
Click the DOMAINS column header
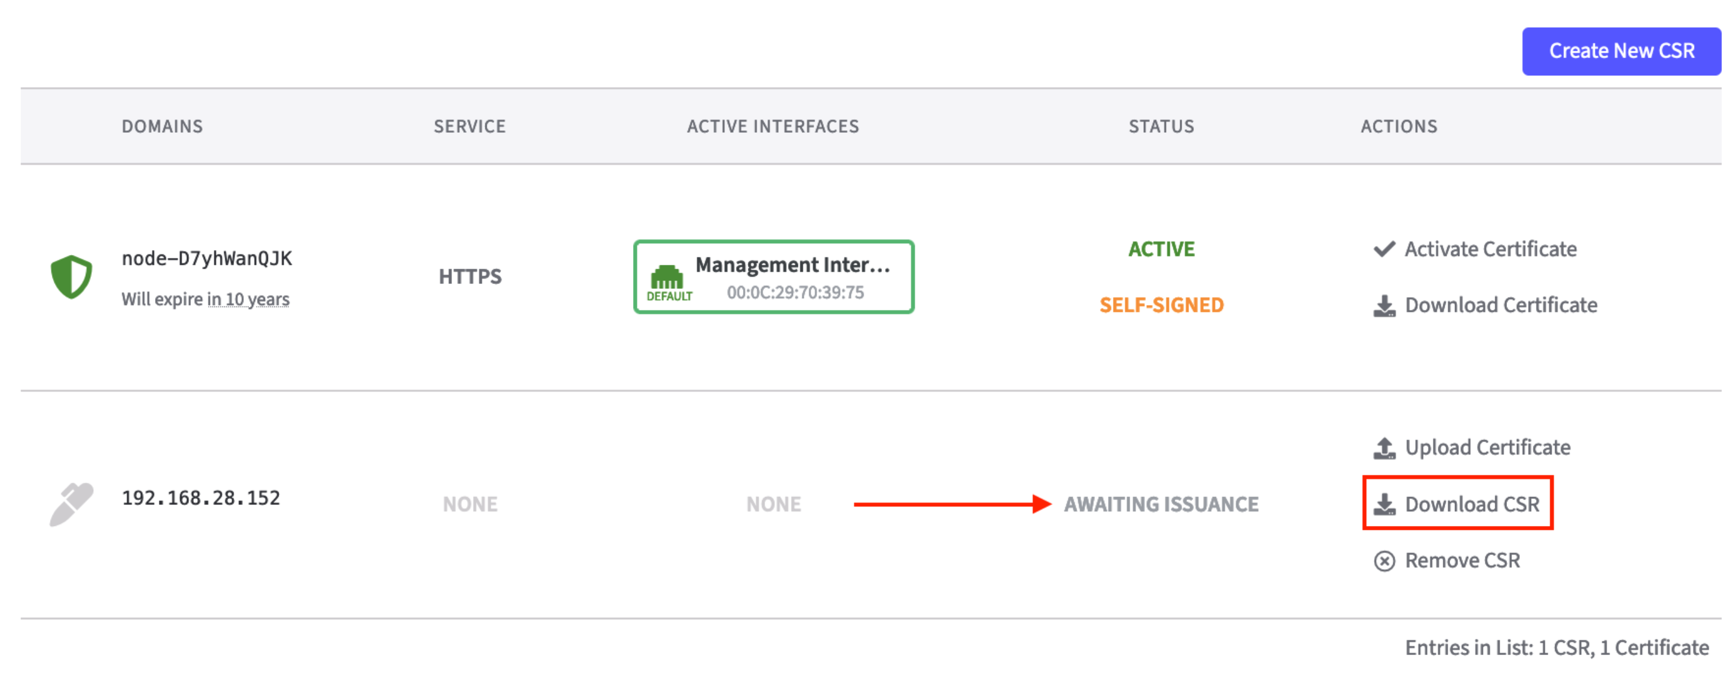(162, 127)
